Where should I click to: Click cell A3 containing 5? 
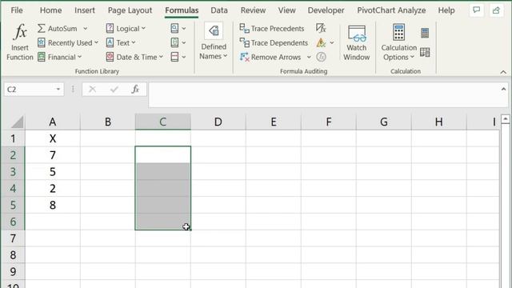tap(53, 172)
